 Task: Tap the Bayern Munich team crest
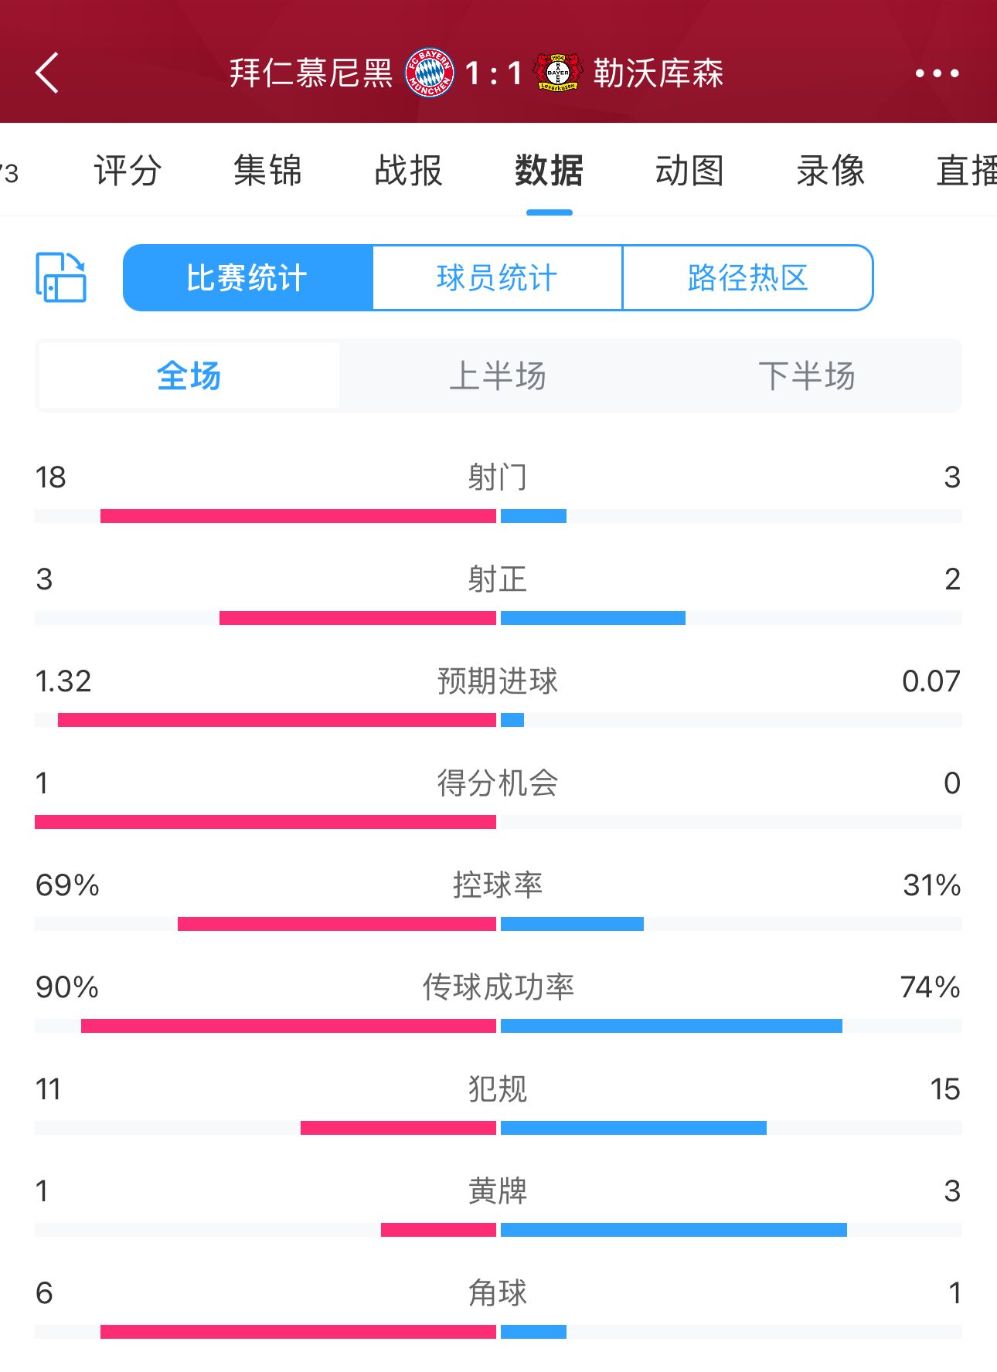tap(430, 73)
